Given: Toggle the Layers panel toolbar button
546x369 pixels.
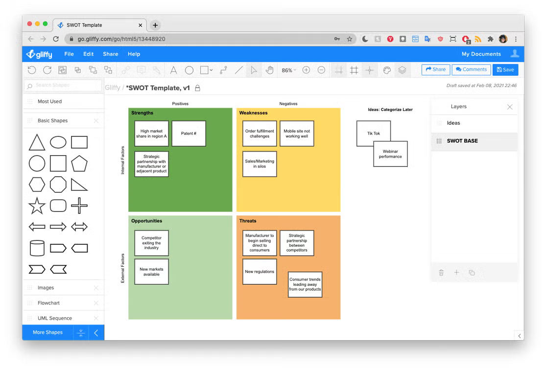Looking at the screenshot, I should pyautogui.click(x=402, y=70).
